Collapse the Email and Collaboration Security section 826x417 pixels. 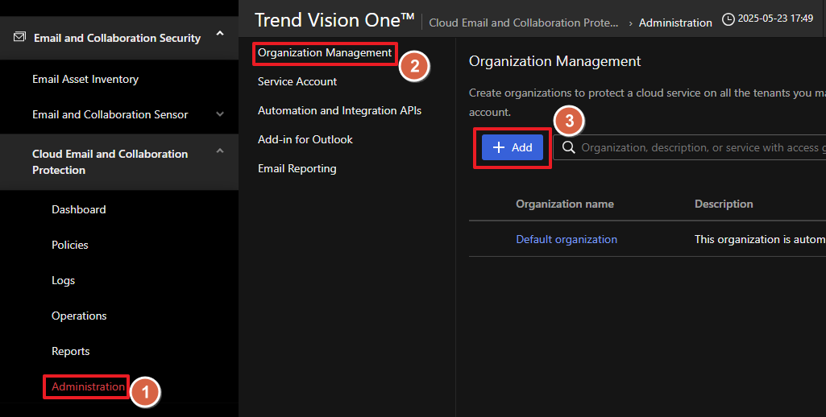coord(220,35)
